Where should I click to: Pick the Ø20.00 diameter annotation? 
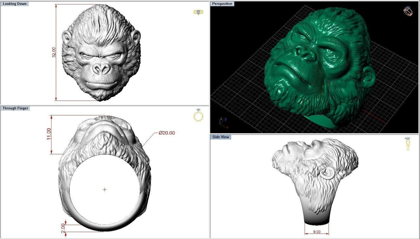click(167, 133)
